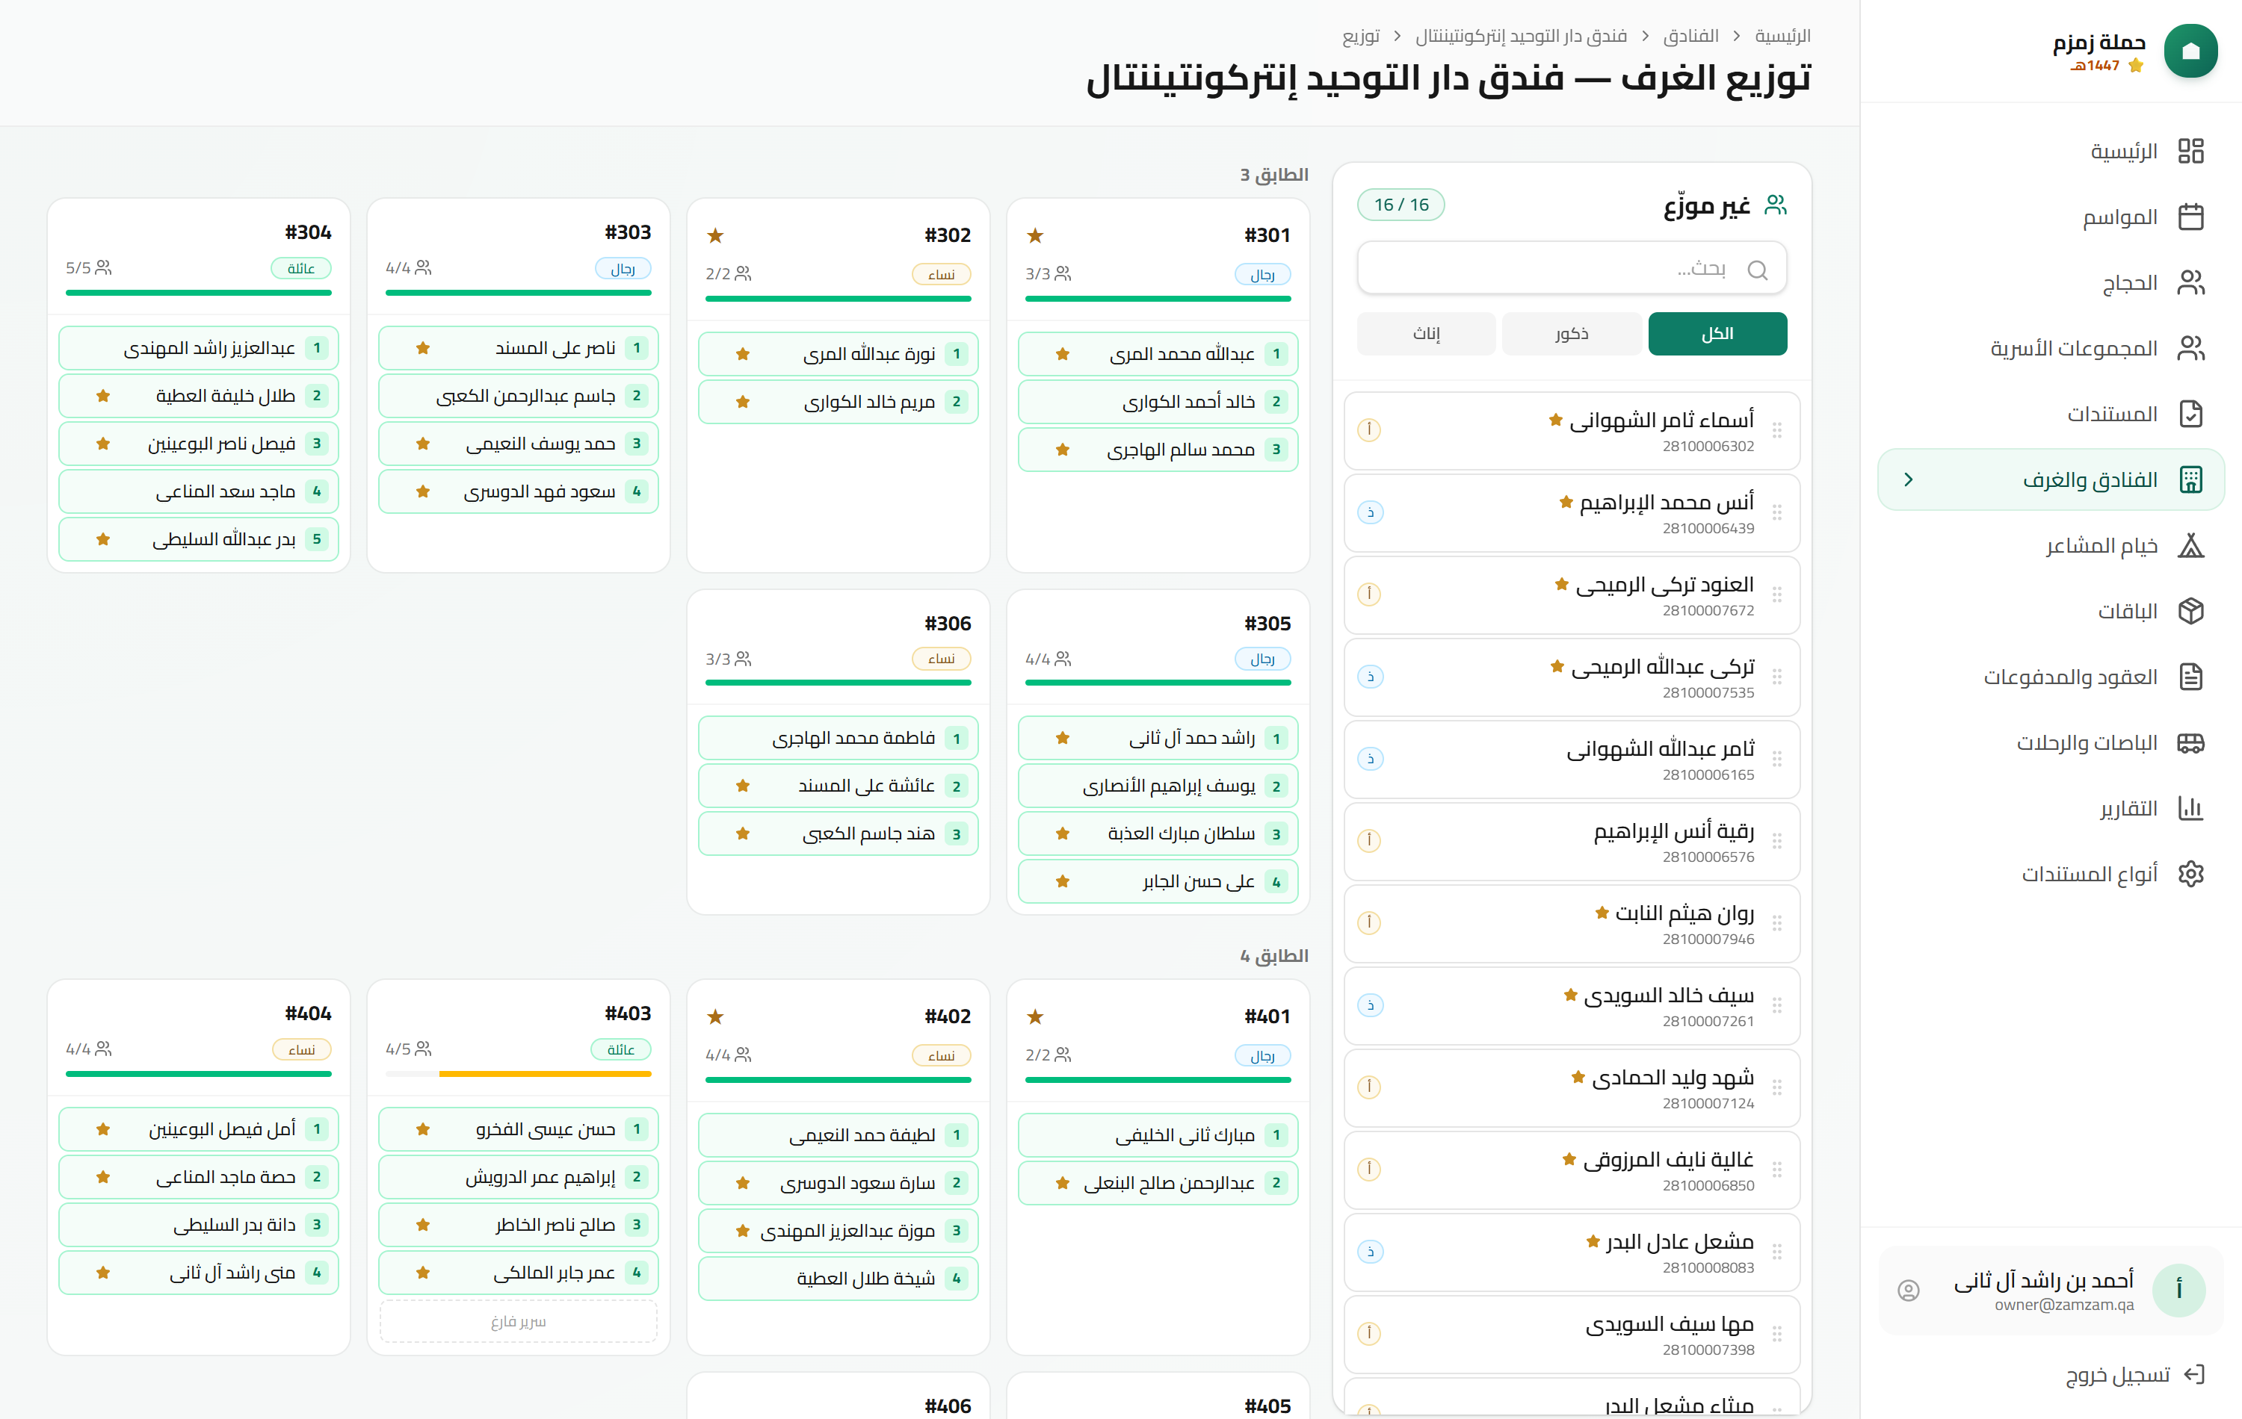2242x1419 pixels.
Task: Click the الحجاج pilgrims icon
Action: pyautogui.click(x=2190, y=283)
